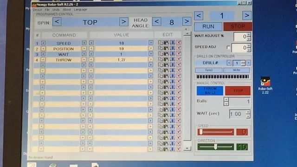
Task: Select next spin type right of TOP
Action: coord(124,22)
